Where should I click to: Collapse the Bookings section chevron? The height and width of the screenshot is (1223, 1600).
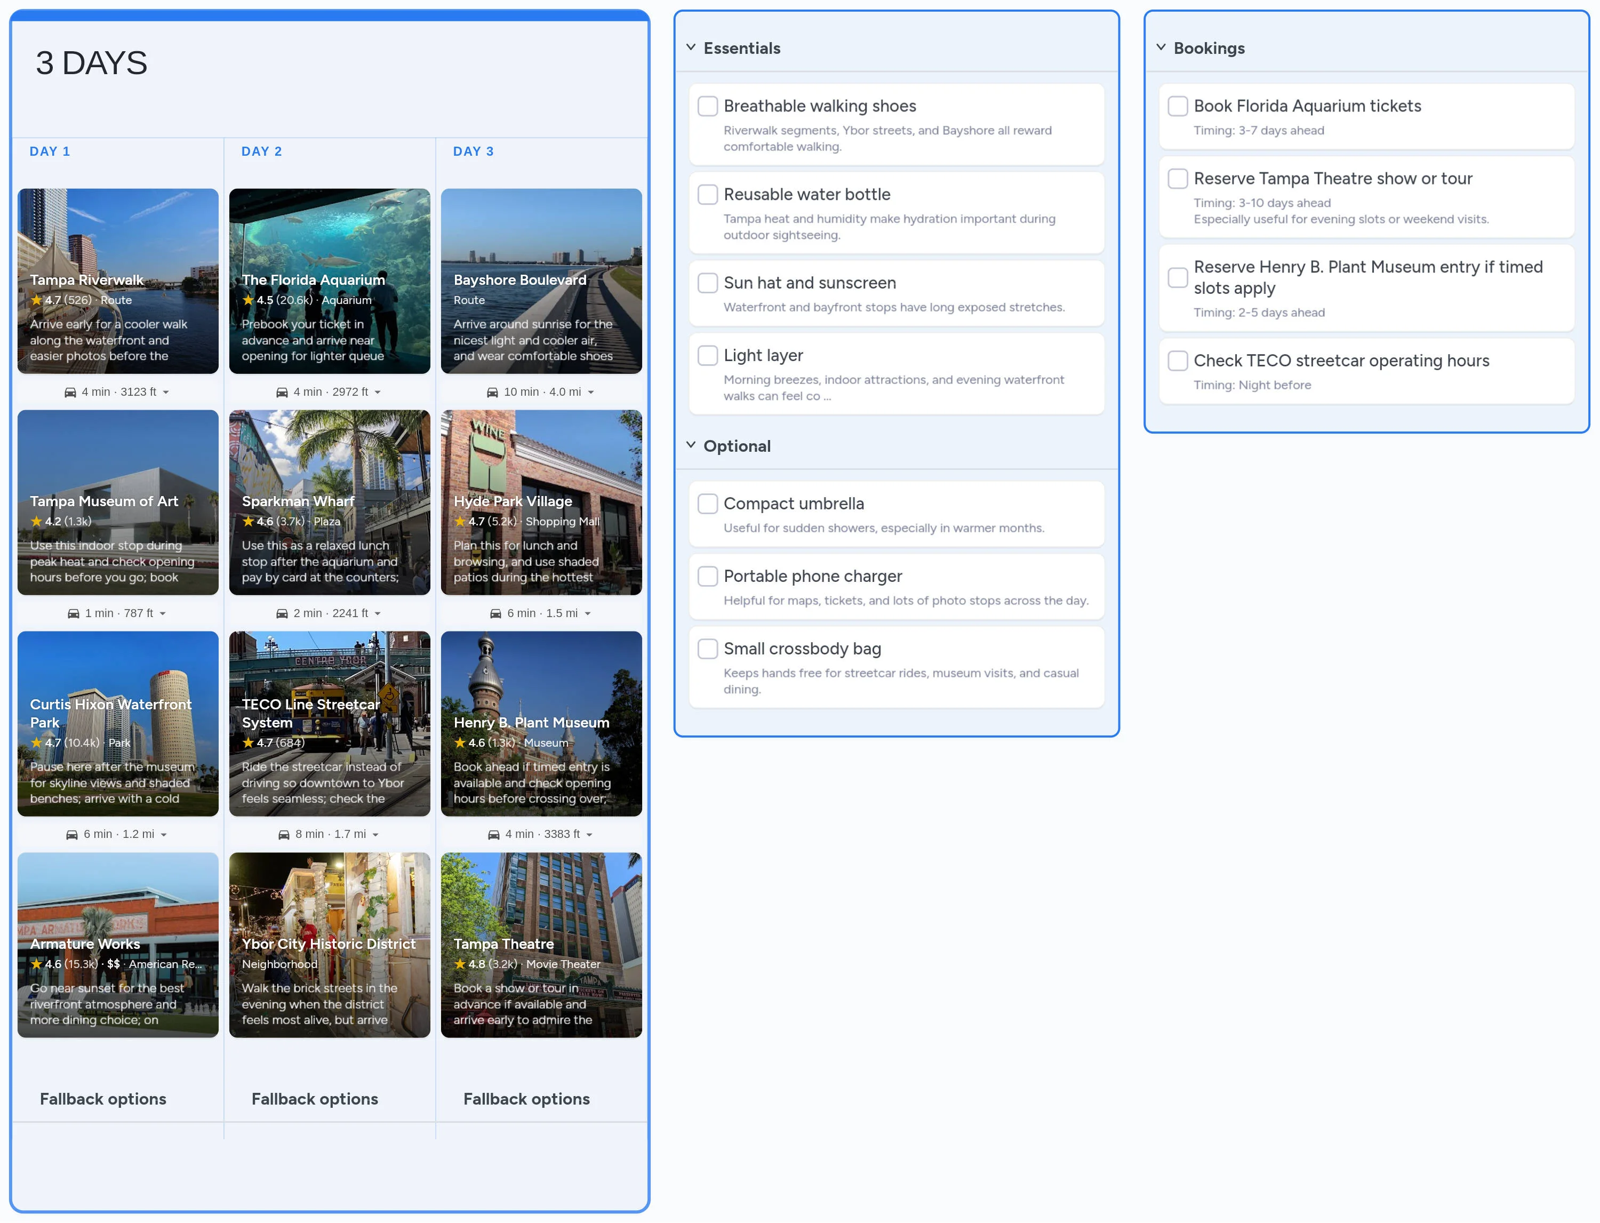click(1161, 47)
